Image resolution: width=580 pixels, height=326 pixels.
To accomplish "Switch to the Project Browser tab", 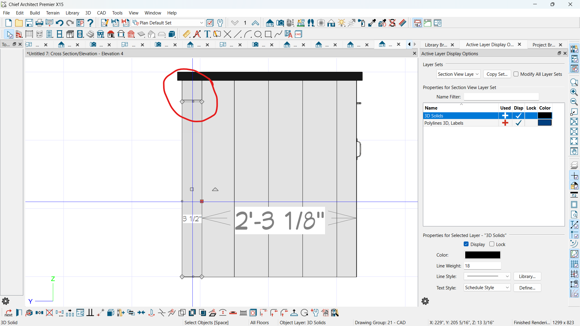I will click(544, 45).
